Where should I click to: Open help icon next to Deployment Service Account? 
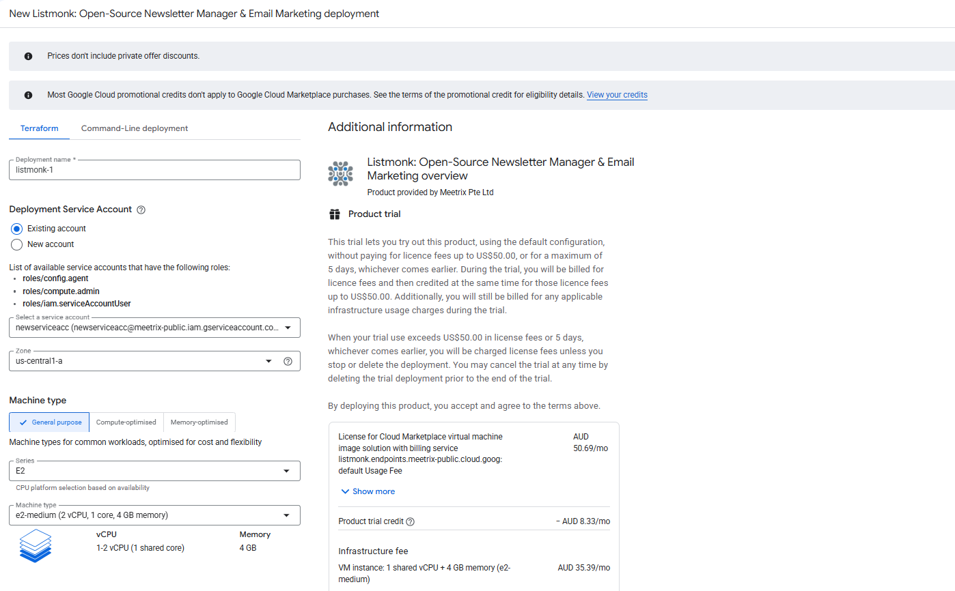(141, 210)
